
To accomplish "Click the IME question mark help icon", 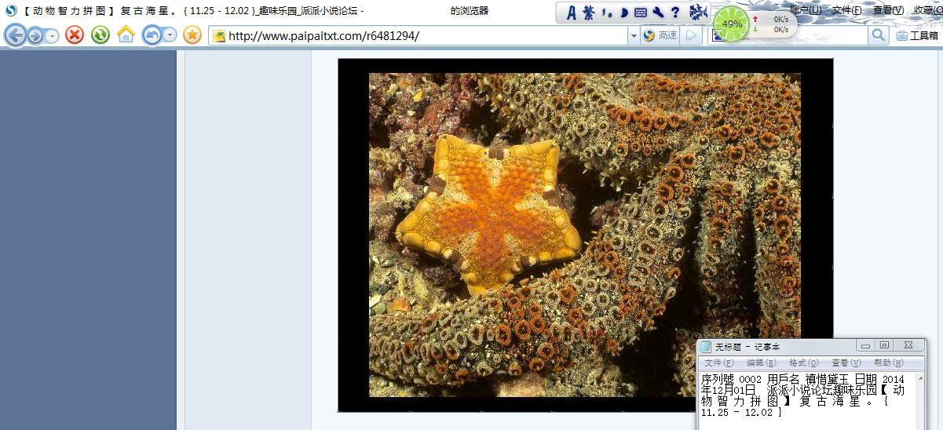I will tap(674, 13).
